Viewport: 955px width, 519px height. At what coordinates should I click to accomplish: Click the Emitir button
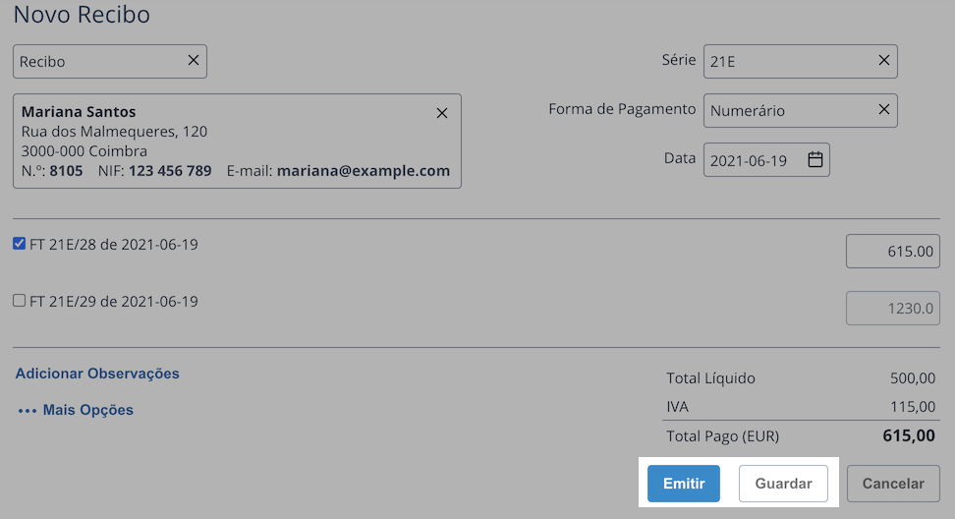pyautogui.click(x=684, y=484)
